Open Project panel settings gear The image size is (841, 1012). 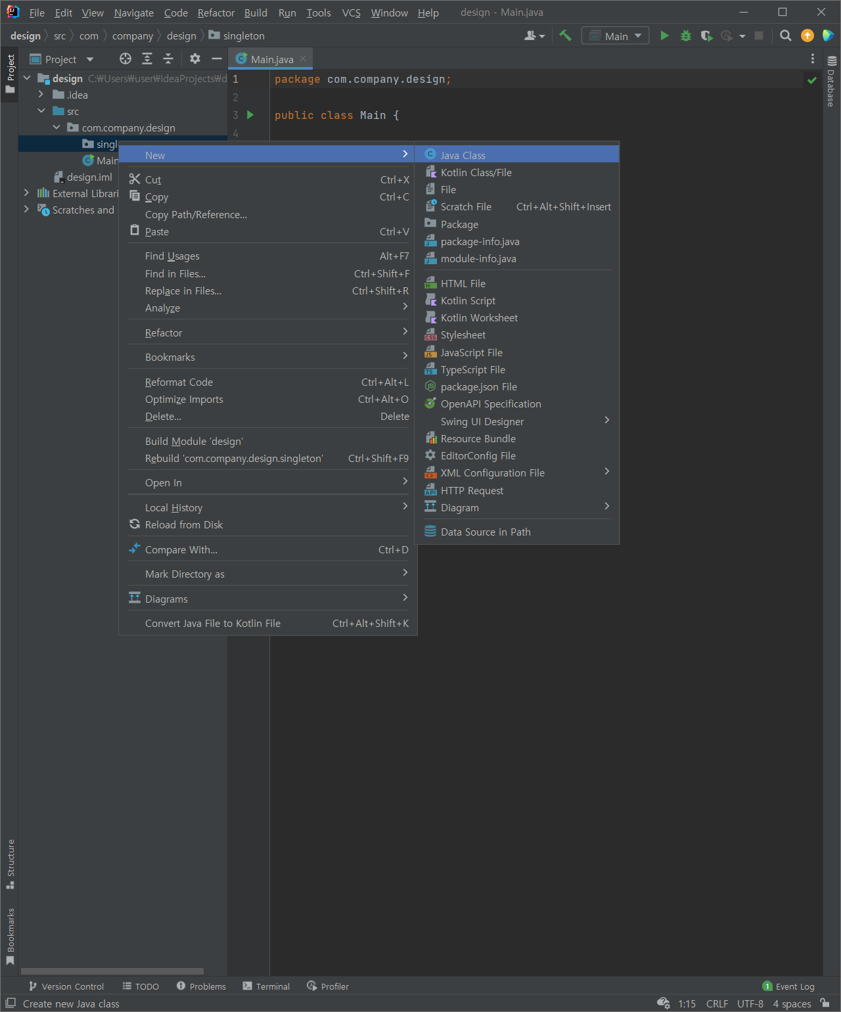click(x=195, y=58)
